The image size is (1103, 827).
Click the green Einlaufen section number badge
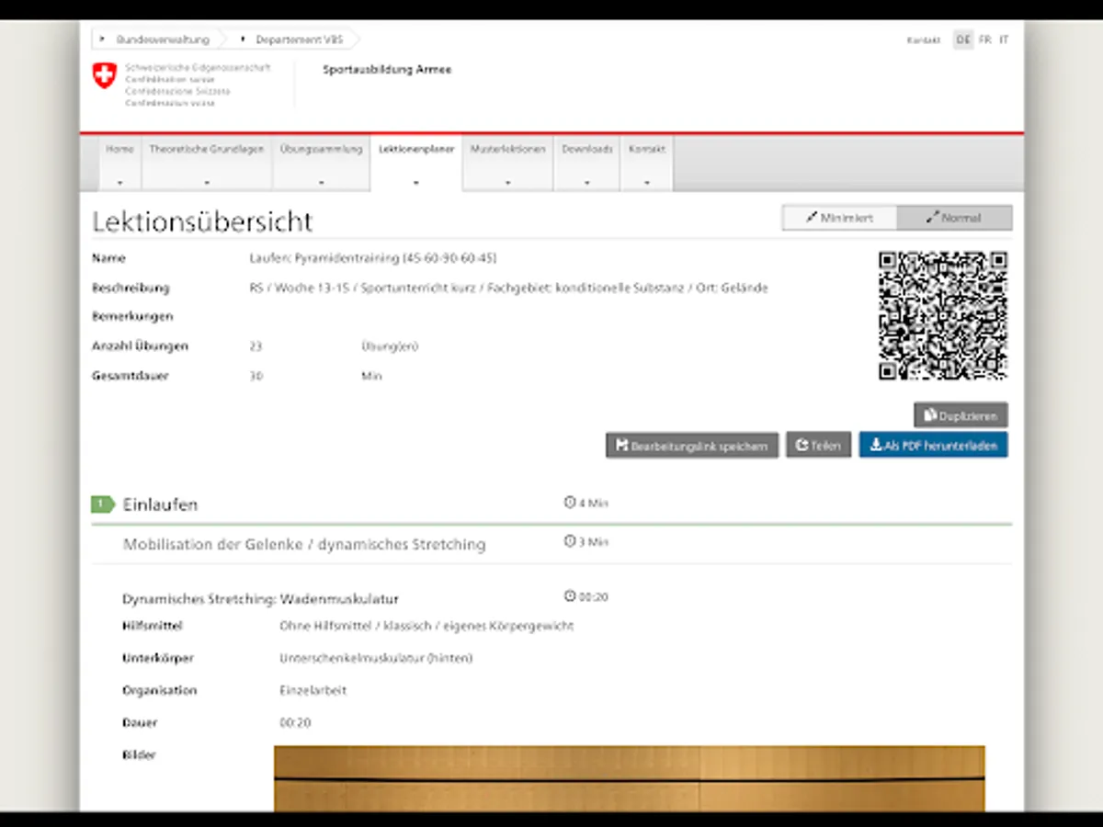coord(102,504)
